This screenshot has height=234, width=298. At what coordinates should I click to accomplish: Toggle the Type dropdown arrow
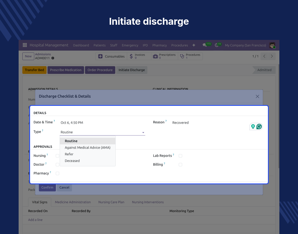pyautogui.click(x=143, y=132)
